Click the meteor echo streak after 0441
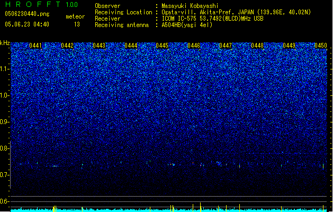333x212 pixels. (55, 166)
